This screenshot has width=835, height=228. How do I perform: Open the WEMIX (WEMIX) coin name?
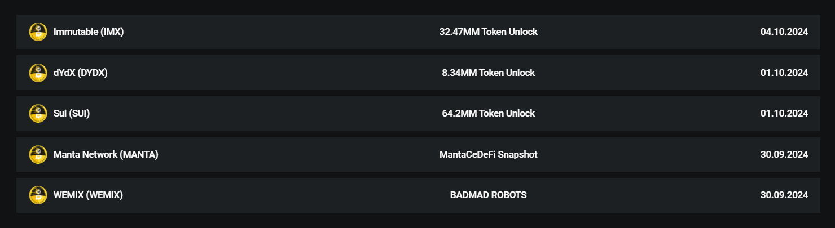[x=88, y=195]
